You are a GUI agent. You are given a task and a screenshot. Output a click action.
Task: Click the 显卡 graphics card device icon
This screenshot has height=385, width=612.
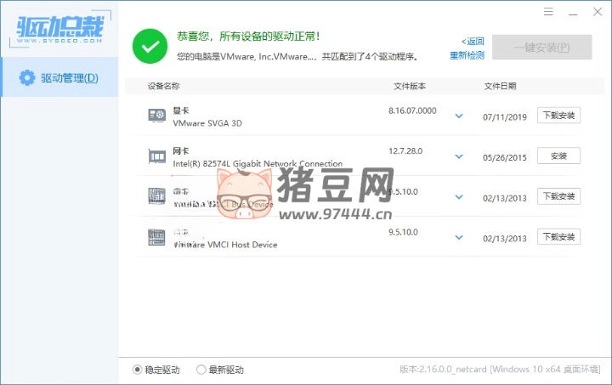click(156, 116)
